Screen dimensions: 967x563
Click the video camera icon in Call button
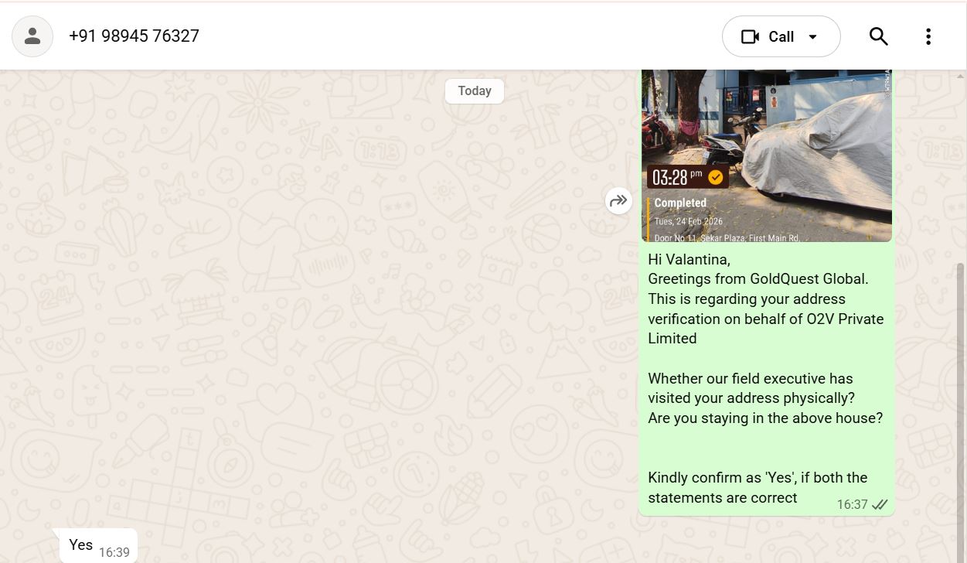(750, 37)
